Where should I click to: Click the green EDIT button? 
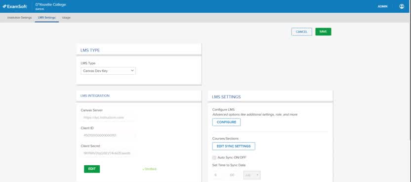pos(92,169)
